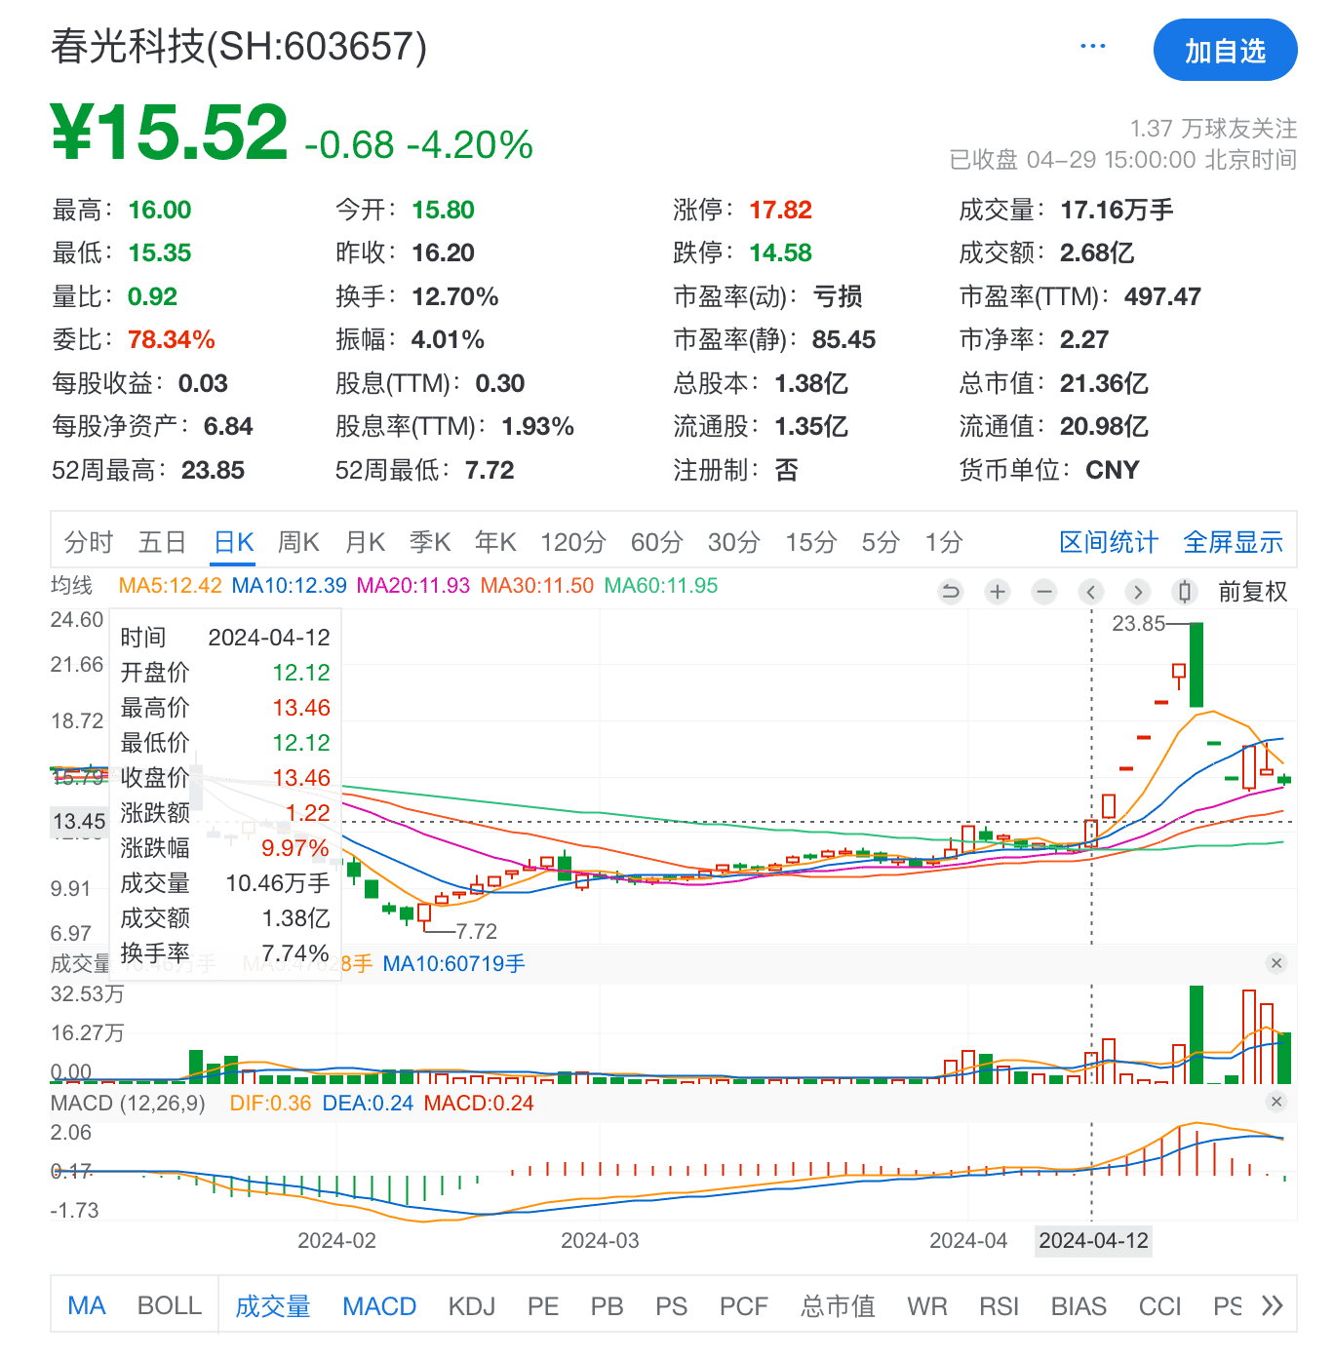The height and width of the screenshot is (1359, 1334).
Task: Toggle the PB indicator
Action: click(x=607, y=1306)
